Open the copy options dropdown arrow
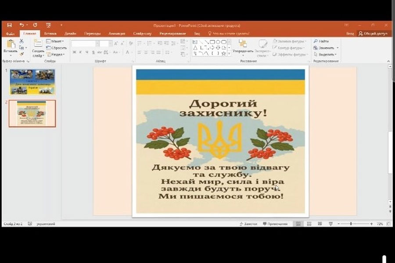Image resolution: width=395 pixels, height=263 pixels. (x=26, y=48)
